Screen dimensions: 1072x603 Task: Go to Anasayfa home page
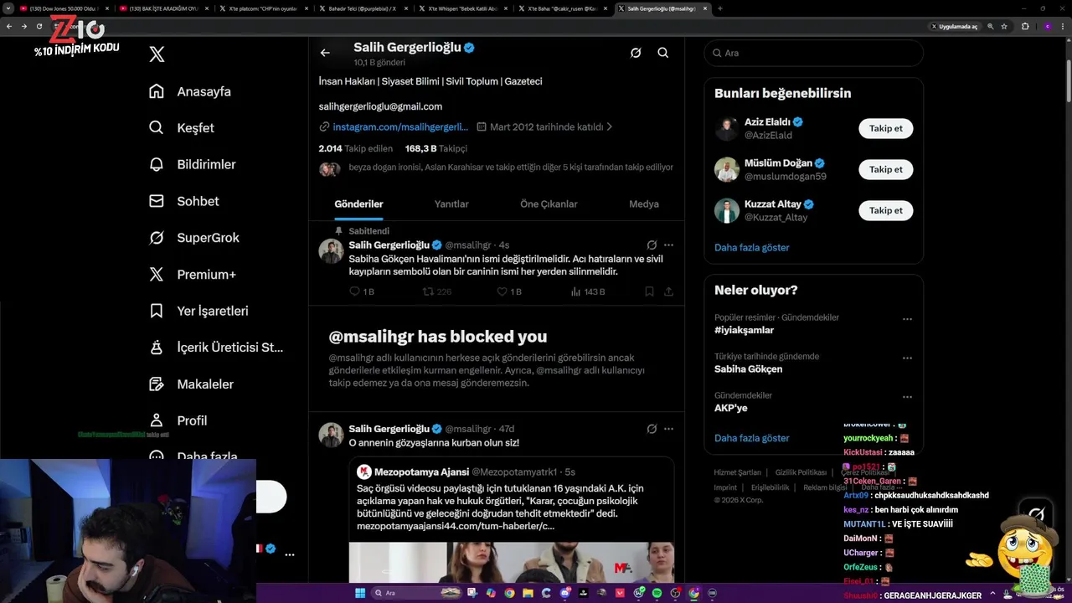[x=189, y=91]
